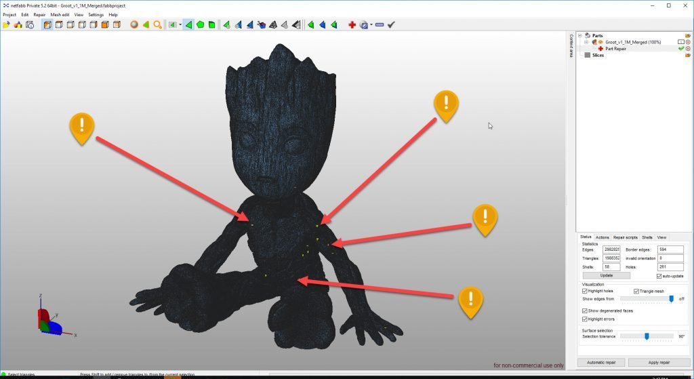Image resolution: width=694 pixels, height=379 pixels.
Task: Disable the auto-update checkbox
Action: coord(659,276)
